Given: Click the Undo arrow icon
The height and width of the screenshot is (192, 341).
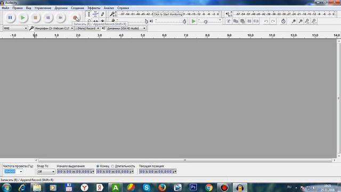Looking at the screenshot, I should click(x=266, y=21).
